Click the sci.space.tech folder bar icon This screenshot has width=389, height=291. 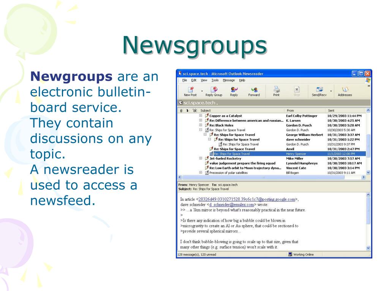[x=180, y=102]
